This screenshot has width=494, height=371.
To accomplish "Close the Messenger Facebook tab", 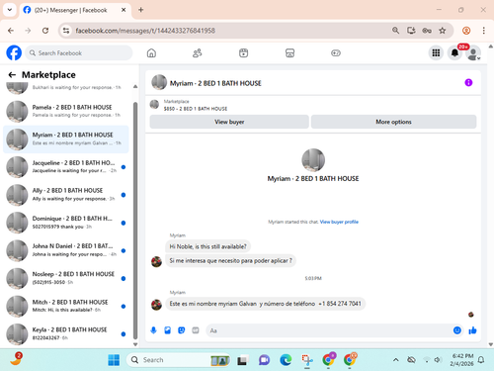I will coord(123,10).
